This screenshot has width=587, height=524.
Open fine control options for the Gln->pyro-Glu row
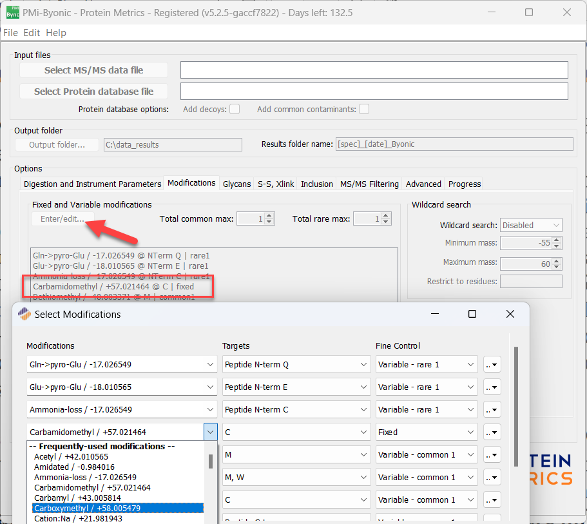[492, 364]
